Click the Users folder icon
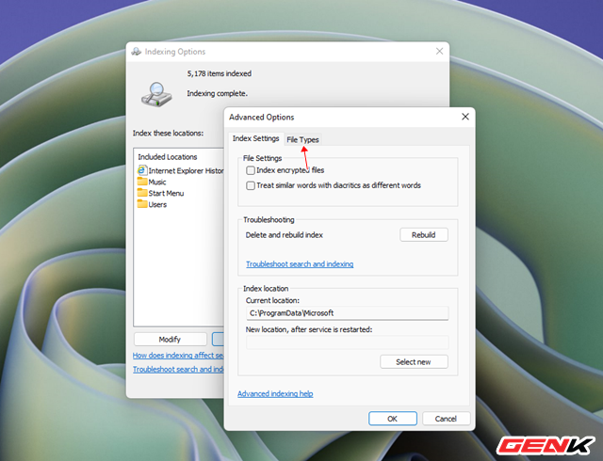Viewport: 603px width, 461px height. click(142, 204)
